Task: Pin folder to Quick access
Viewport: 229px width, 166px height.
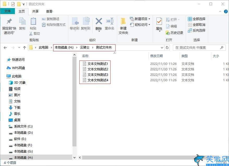Action: click(x=9, y=26)
